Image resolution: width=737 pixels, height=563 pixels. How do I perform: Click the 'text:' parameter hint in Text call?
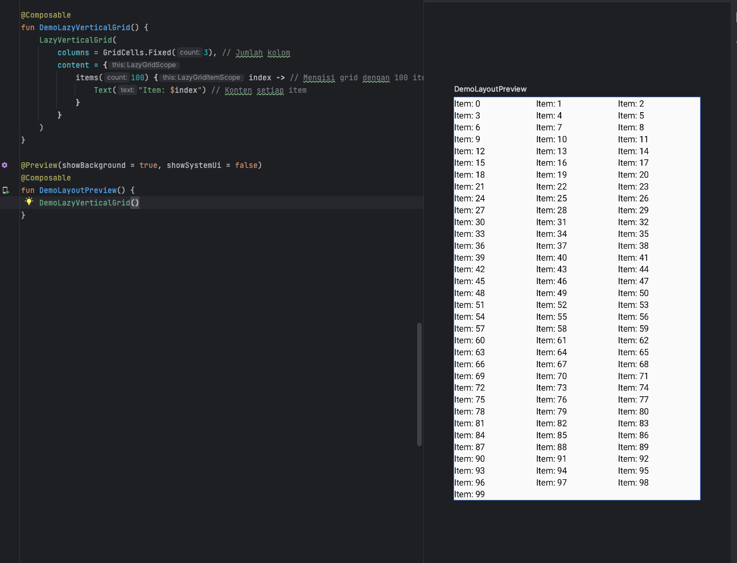tap(127, 90)
